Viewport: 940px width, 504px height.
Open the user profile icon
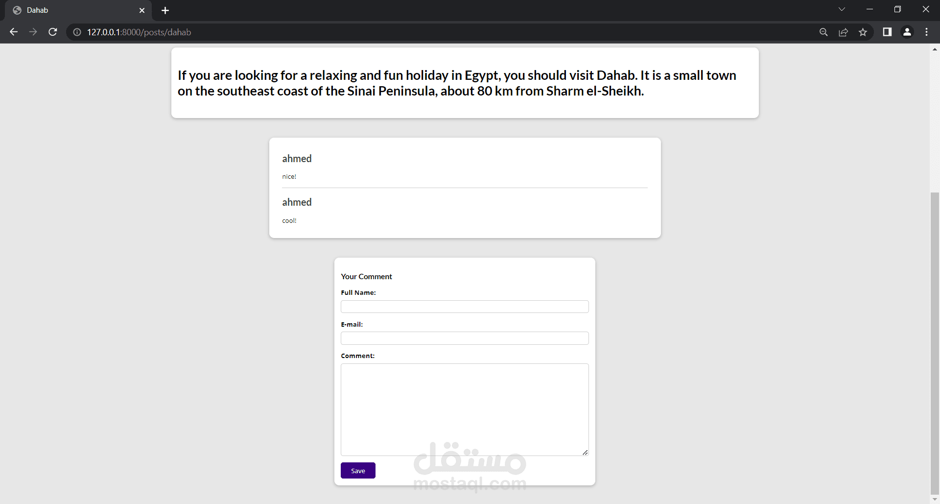[907, 32]
